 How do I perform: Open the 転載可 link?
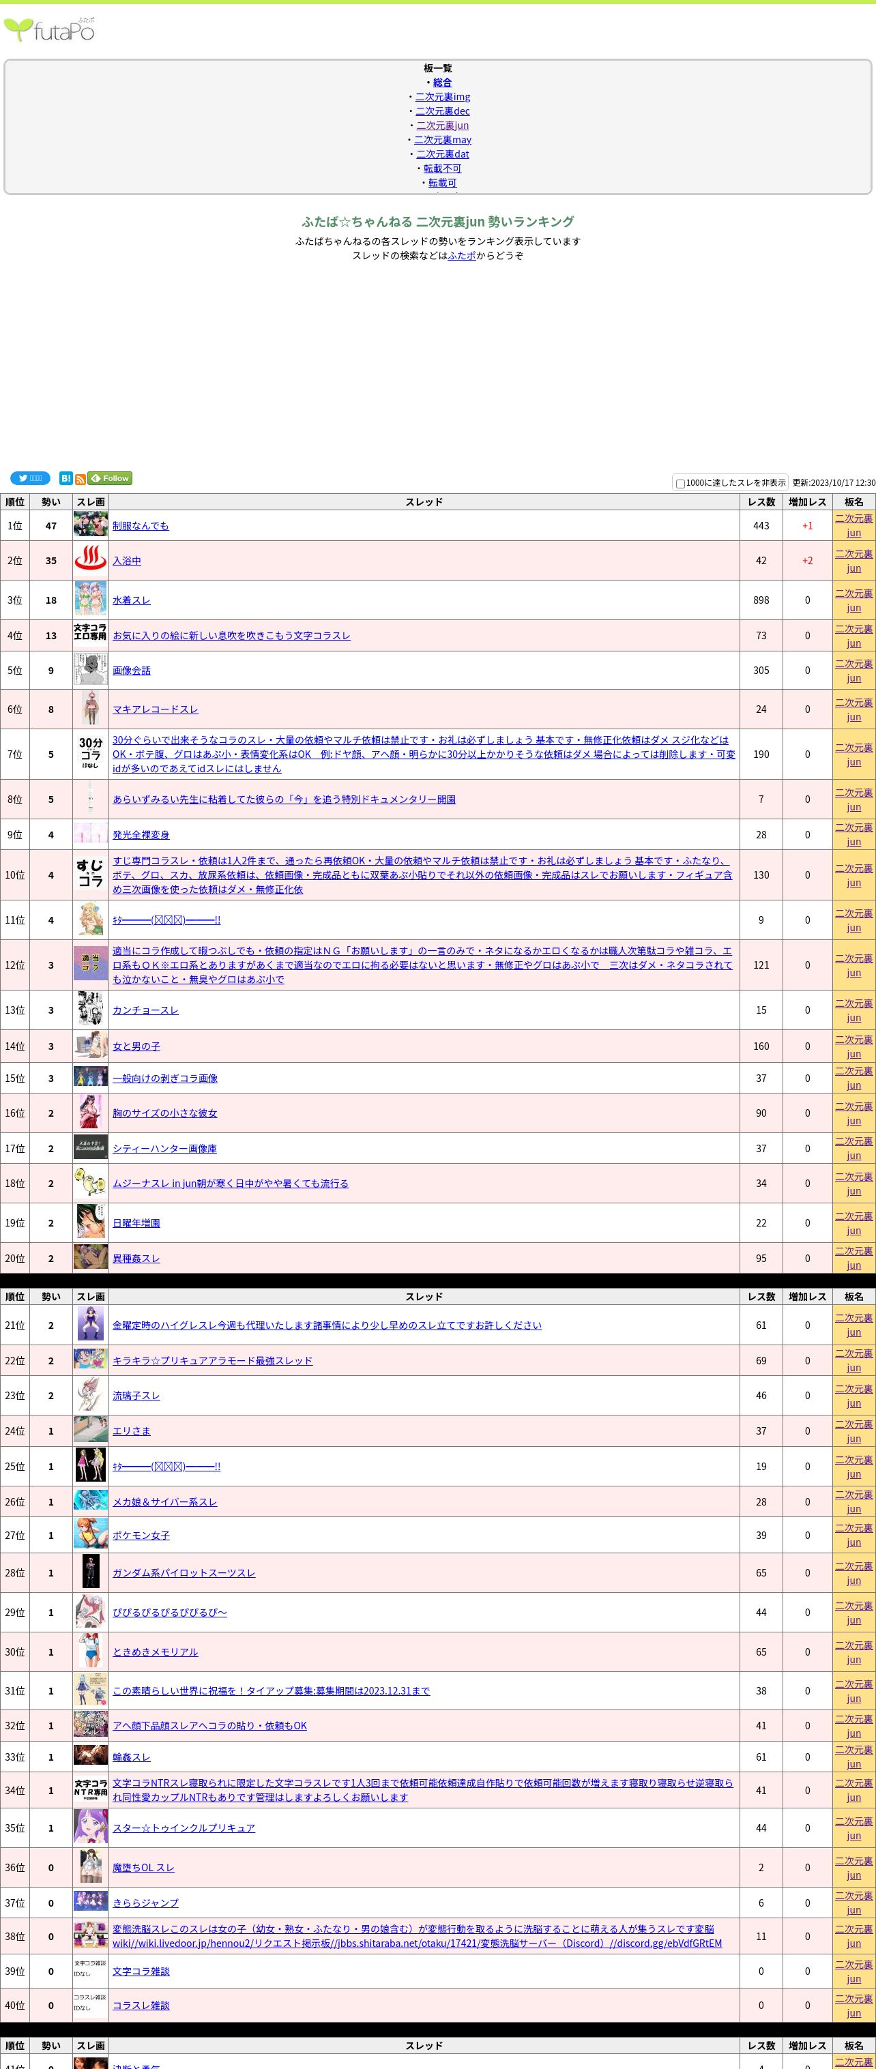pyautogui.click(x=442, y=183)
